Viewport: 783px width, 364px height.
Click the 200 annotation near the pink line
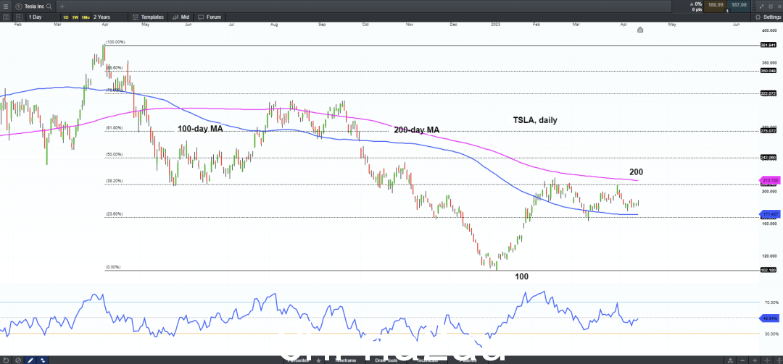click(637, 172)
